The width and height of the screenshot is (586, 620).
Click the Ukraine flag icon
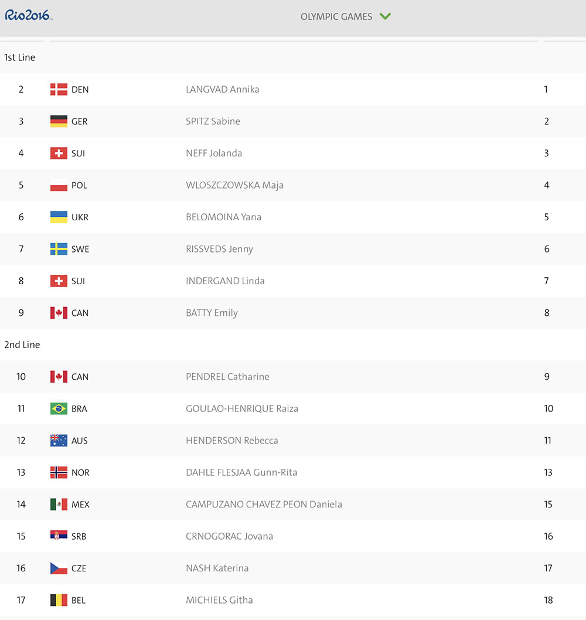(x=59, y=217)
